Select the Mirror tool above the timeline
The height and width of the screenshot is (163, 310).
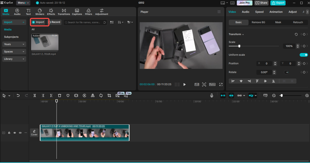(93, 95)
